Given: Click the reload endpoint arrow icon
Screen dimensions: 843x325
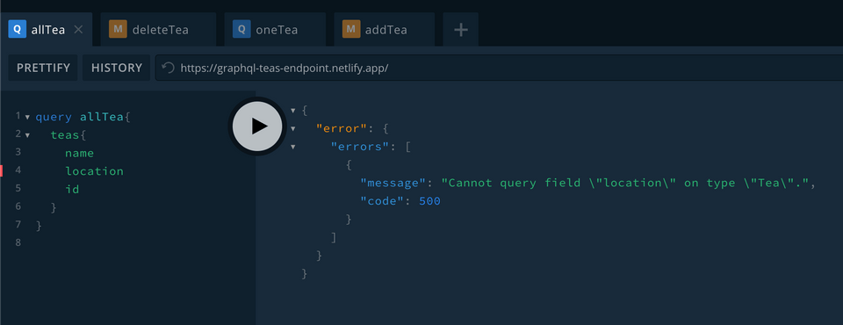Looking at the screenshot, I should [169, 68].
